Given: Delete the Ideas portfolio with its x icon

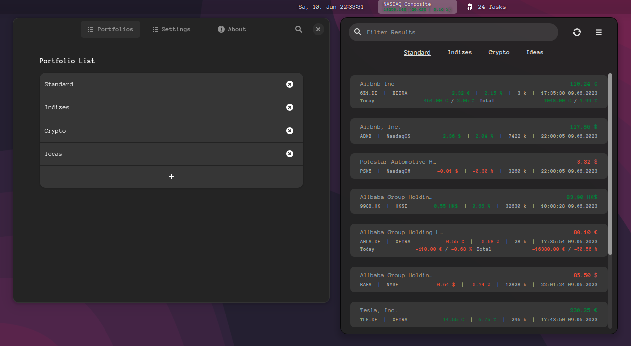Looking at the screenshot, I should coord(290,154).
